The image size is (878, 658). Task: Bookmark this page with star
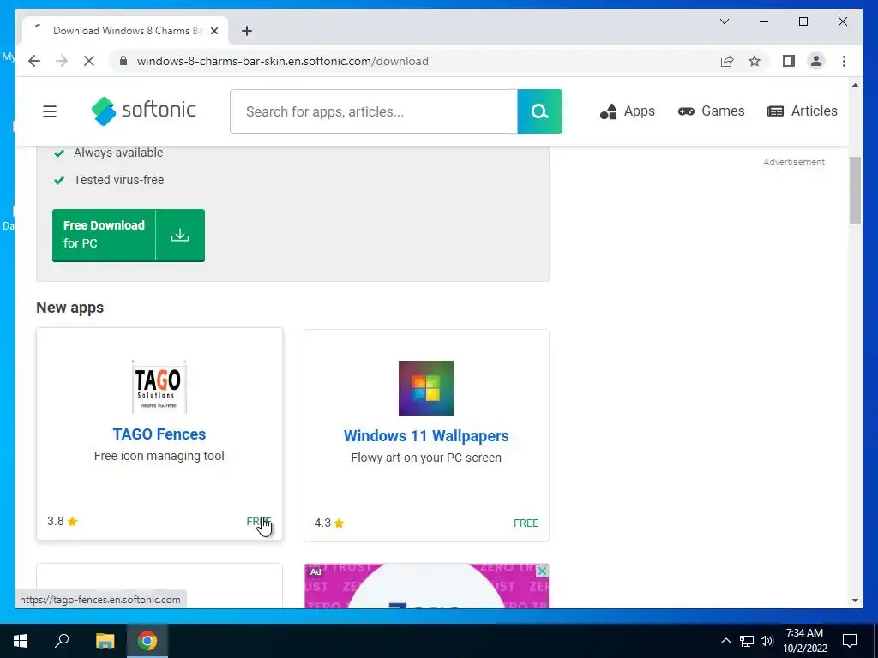(x=755, y=61)
